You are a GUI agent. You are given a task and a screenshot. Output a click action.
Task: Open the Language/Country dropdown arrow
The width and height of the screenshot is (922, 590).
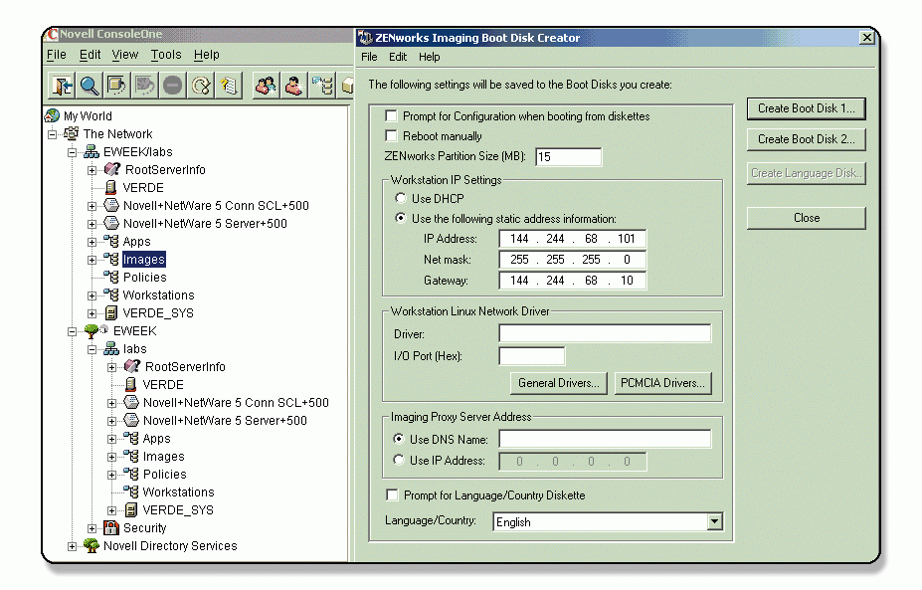pyautogui.click(x=714, y=521)
